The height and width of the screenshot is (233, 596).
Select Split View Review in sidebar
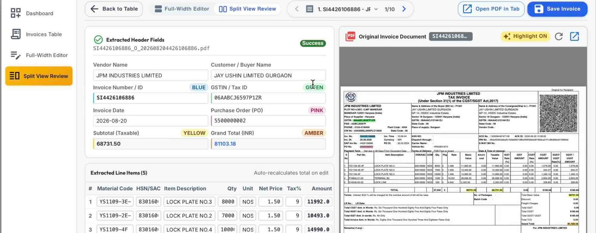[39, 76]
